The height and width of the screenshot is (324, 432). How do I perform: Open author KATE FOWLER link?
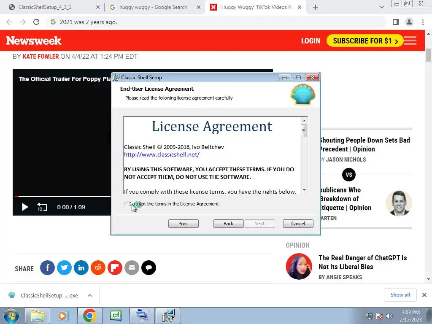40,57
